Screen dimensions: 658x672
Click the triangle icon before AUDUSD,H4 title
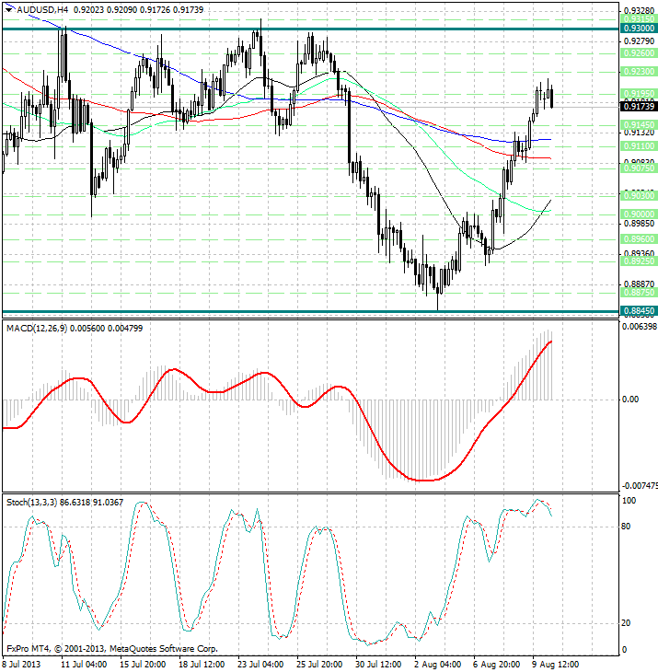coord(9,9)
